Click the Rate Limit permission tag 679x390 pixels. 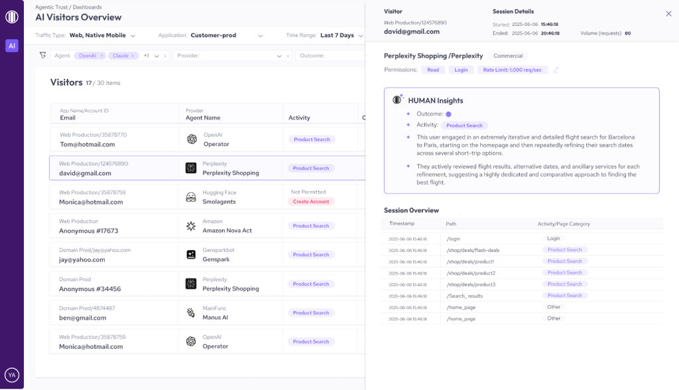point(512,70)
